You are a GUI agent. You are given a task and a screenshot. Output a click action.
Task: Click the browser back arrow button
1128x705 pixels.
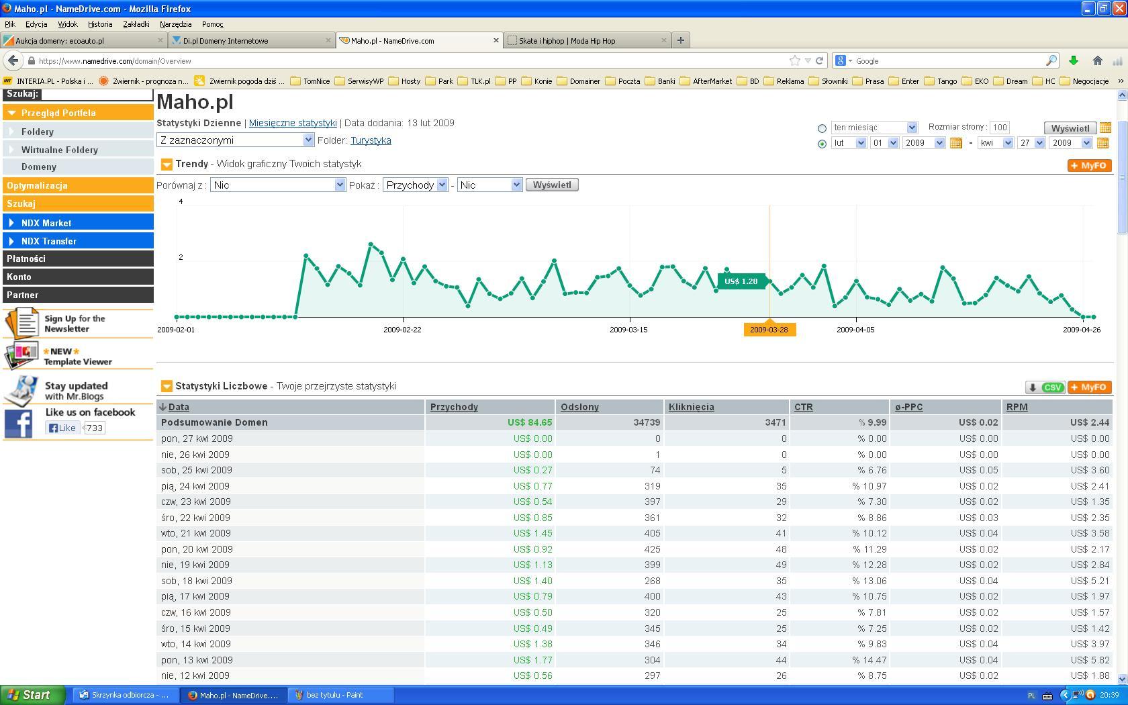pos(13,60)
